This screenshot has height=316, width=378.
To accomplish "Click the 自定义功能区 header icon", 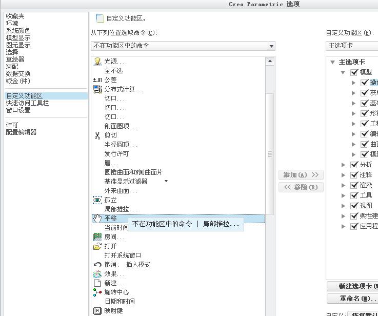I will pyautogui.click(x=100, y=18).
